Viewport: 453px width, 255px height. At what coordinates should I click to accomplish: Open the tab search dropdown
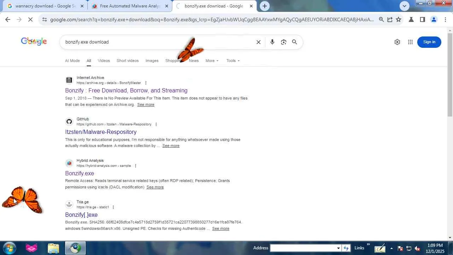click(x=405, y=6)
